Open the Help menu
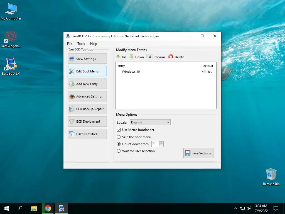The height and width of the screenshot is (214, 285). point(94,44)
